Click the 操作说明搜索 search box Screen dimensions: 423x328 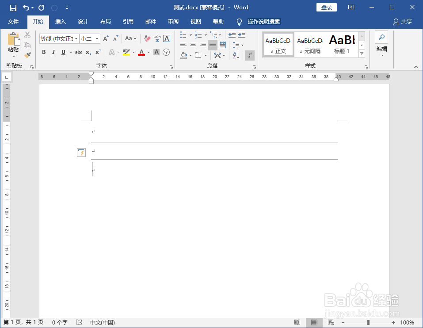coord(264,22)
